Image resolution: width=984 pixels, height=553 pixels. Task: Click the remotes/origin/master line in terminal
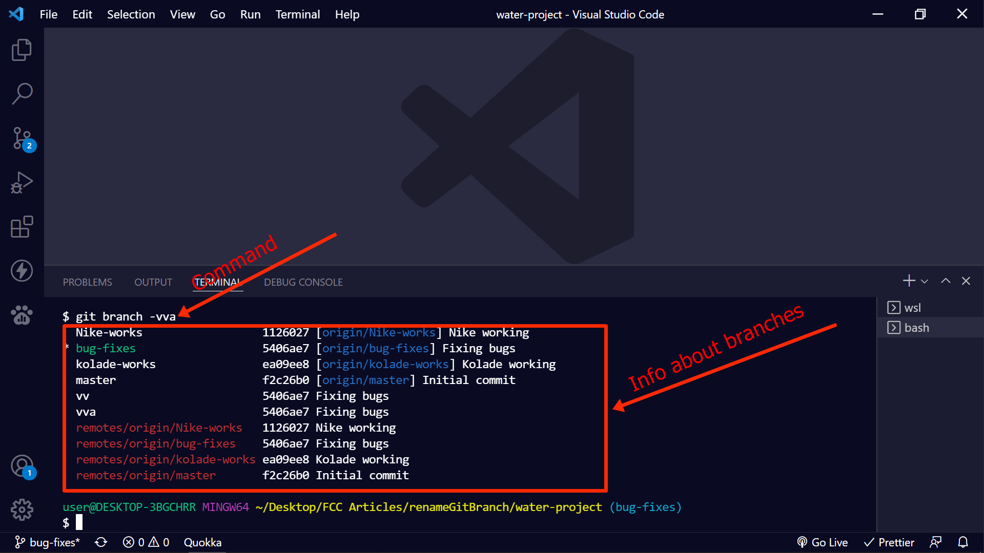(x=146, y=476)
